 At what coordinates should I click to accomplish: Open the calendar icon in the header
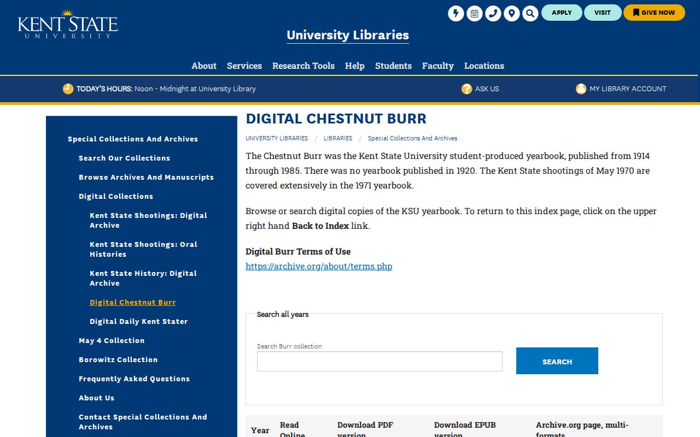[x=475, y=13]
